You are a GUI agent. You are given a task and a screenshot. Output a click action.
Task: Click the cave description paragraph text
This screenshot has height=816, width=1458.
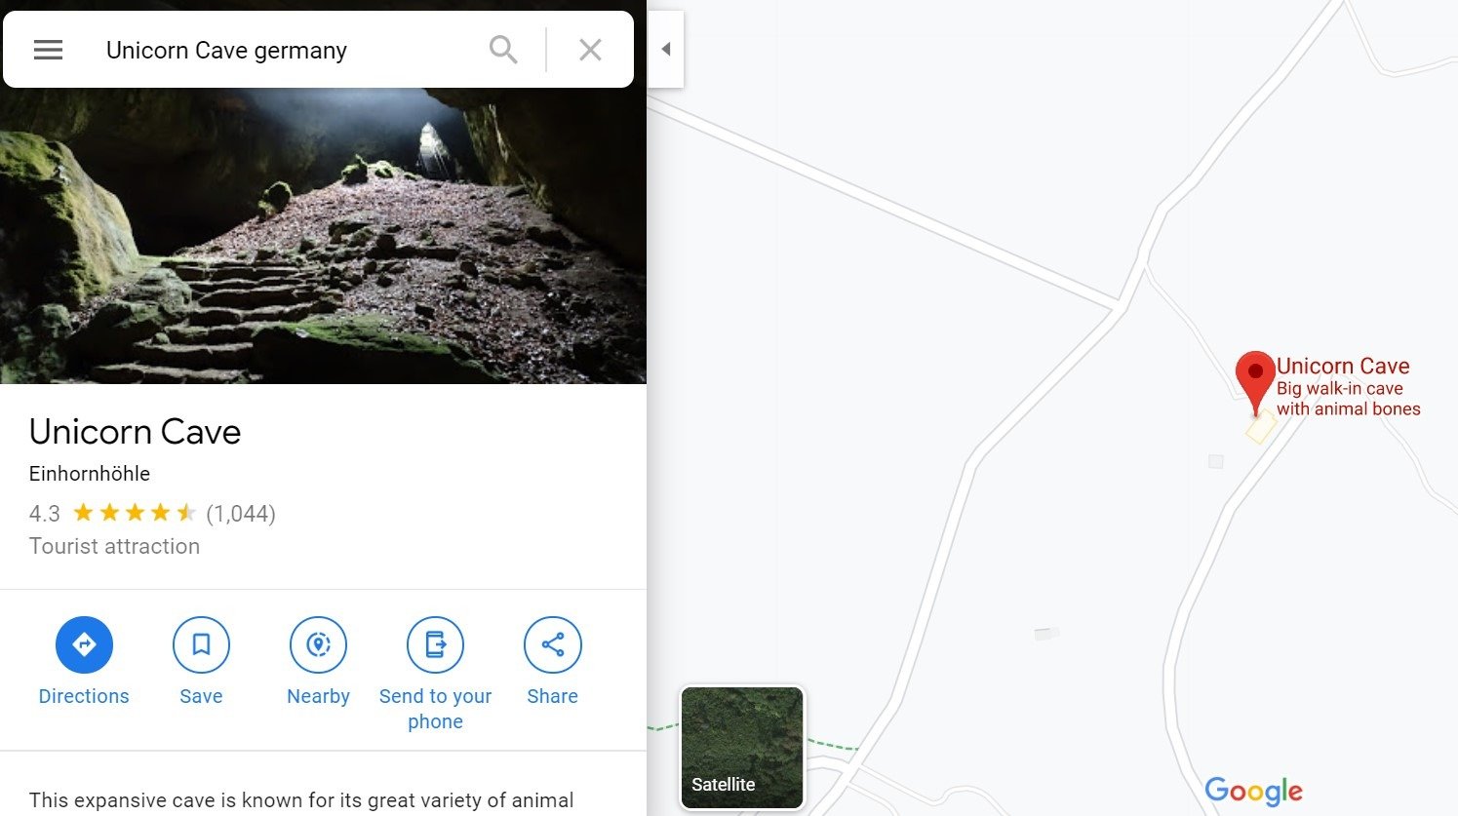click(301, 800)
